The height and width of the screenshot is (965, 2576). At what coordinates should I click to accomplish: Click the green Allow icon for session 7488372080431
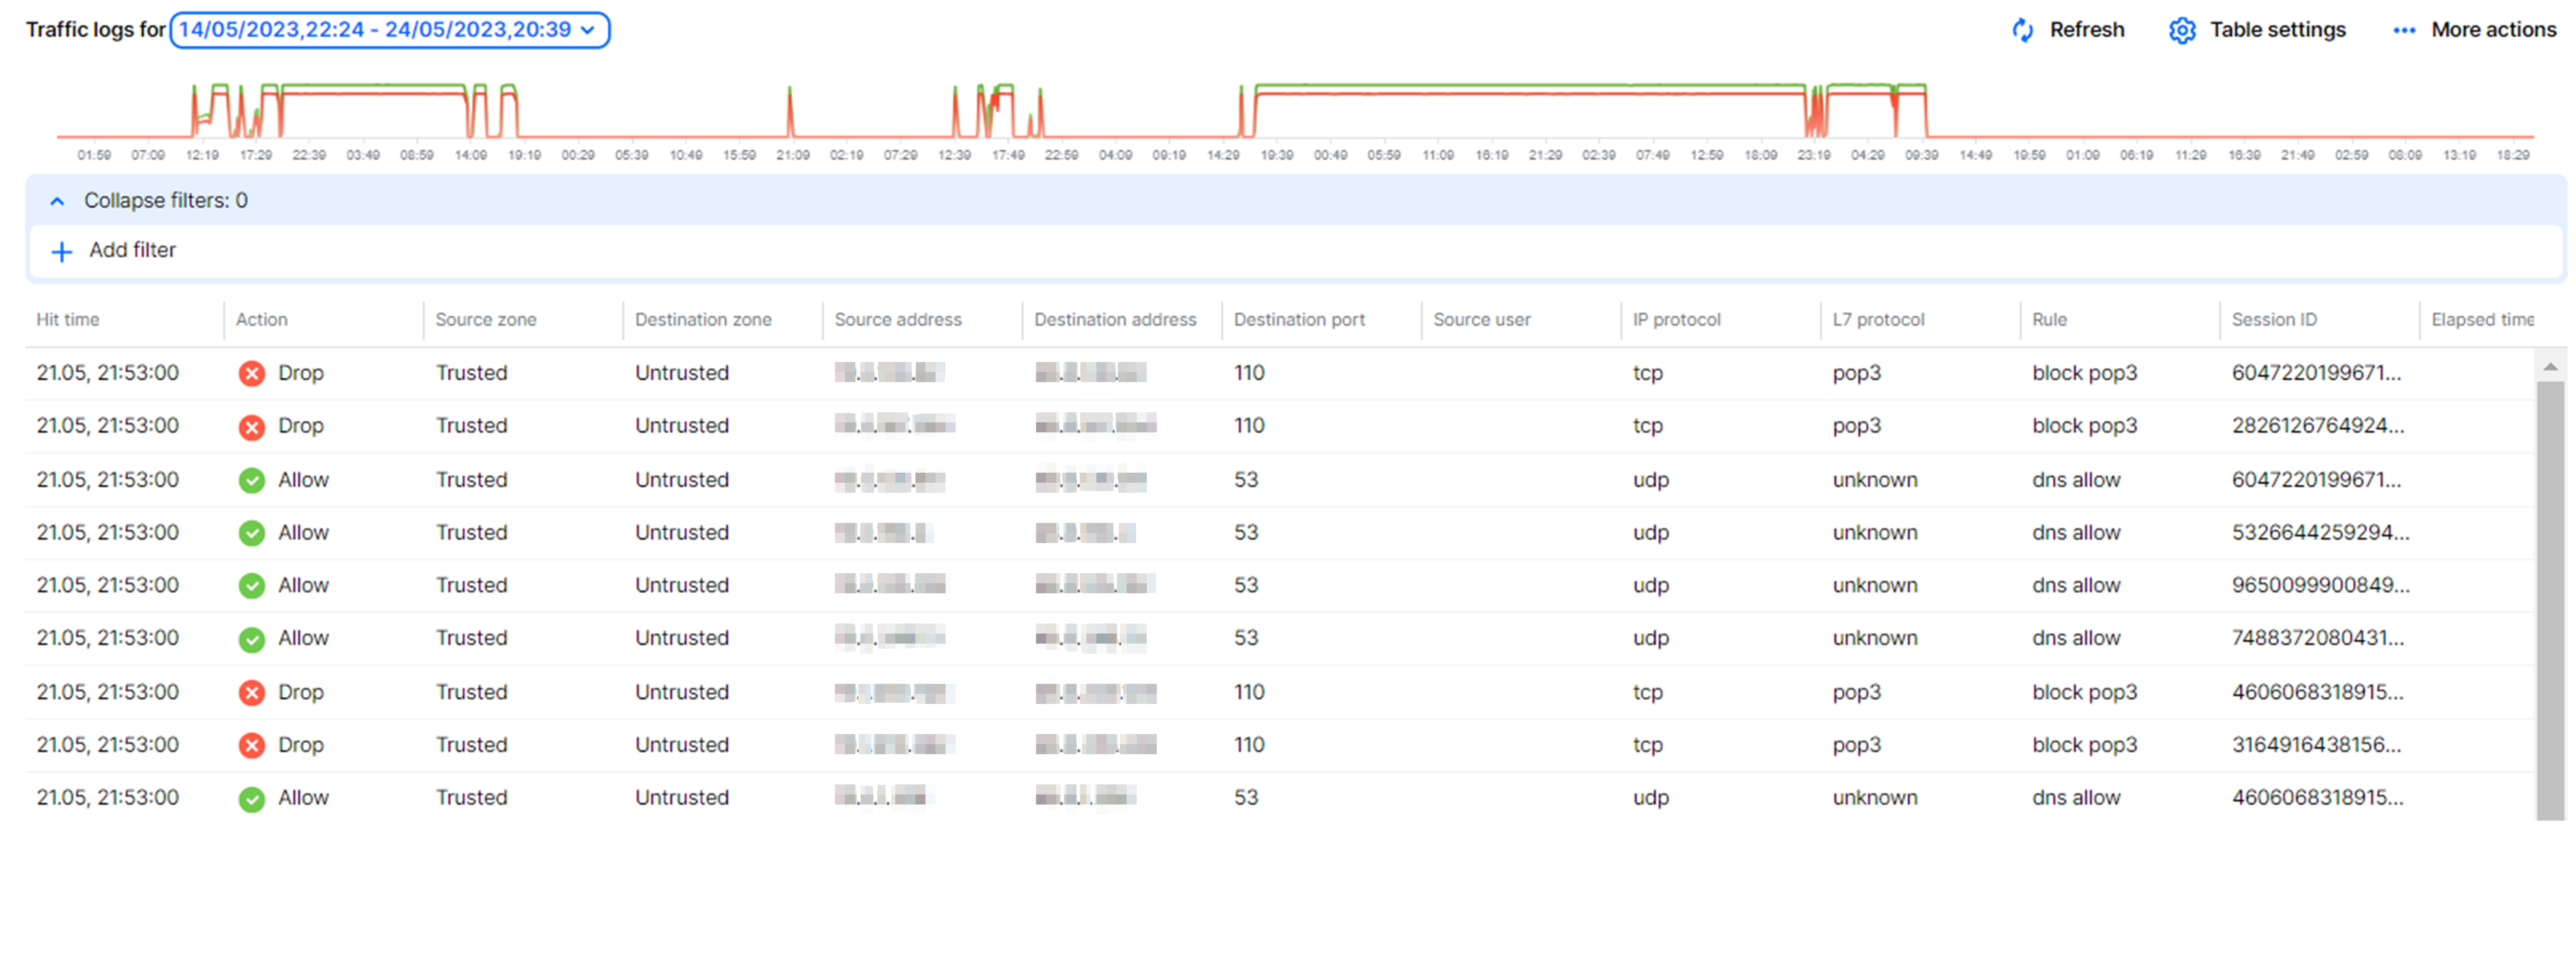252,640
